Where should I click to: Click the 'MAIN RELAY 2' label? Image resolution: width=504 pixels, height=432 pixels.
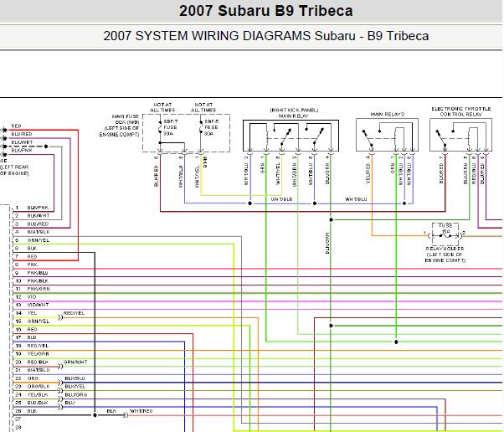click(x=387, y=115)
